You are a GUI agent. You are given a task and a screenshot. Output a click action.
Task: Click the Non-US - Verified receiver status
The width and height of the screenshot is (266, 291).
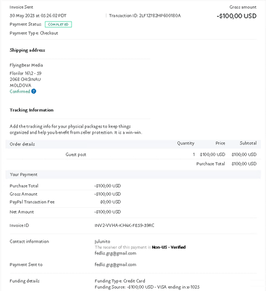coord(169,247)
